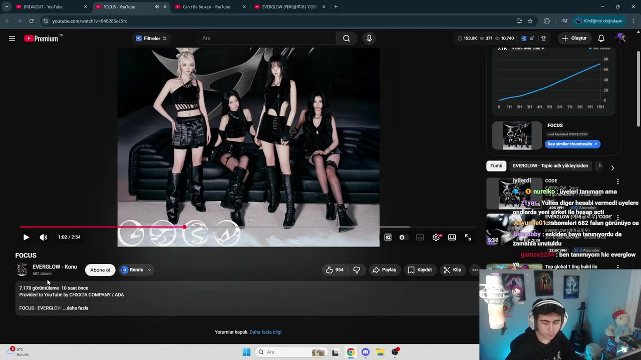
Task: Like the video with 954 likes
Action: 335,270
